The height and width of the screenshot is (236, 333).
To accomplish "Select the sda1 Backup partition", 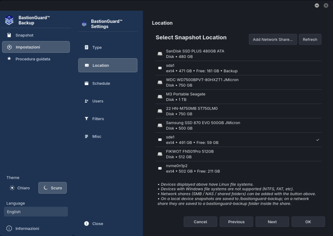I will (238, 68).
